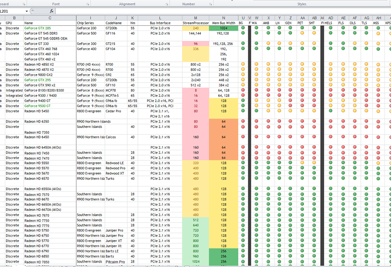Viewport: 391px width, 267px height.
Task: Open the Alignment dialog launcher
Action: pyautogui.click(x=167, y=4)
